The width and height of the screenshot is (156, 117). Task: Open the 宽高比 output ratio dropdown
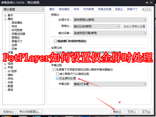point(97,27)
